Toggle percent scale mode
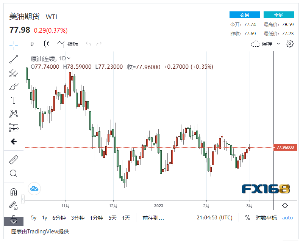 tap(248, 218)
